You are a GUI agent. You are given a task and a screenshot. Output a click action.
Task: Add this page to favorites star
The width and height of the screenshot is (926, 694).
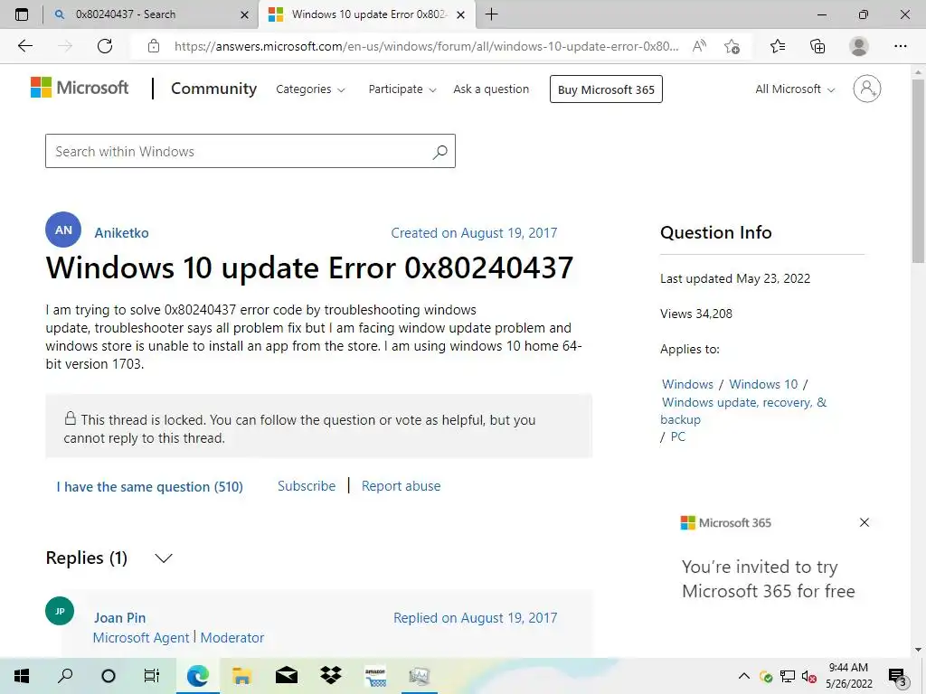[732, 46]
